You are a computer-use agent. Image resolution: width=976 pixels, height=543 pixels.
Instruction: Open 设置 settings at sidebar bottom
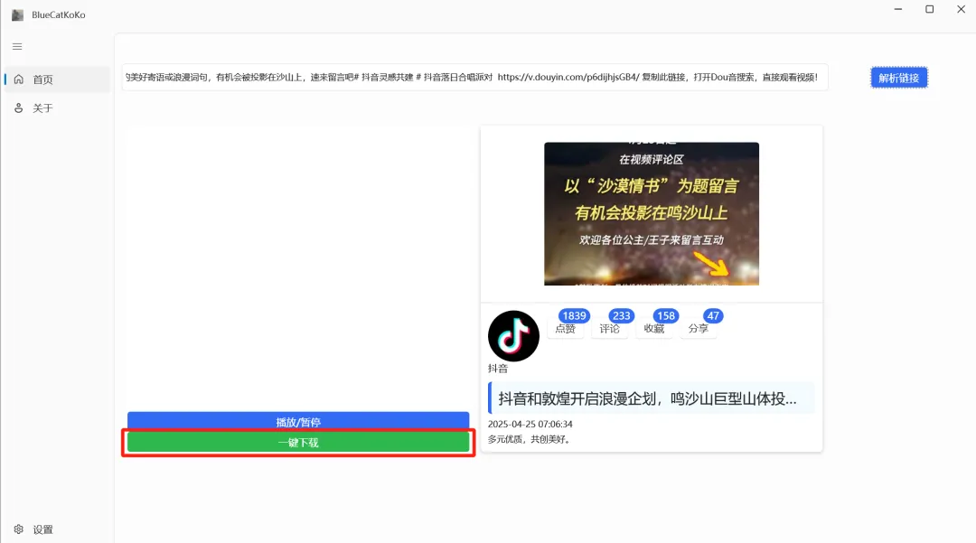57,529
